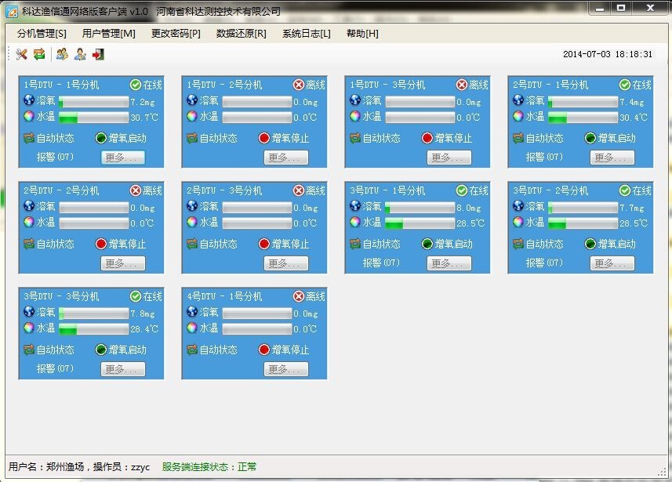This screenshot has height=482, width=672.
Task: Click green 增氧启动 indicator in 3号DTU - 3号分机
Action: (x=100, y=350)
